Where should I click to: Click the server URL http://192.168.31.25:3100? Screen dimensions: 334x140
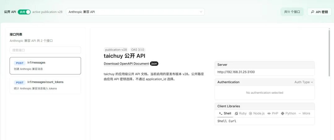pyautogui.click(x=236, y=72)
